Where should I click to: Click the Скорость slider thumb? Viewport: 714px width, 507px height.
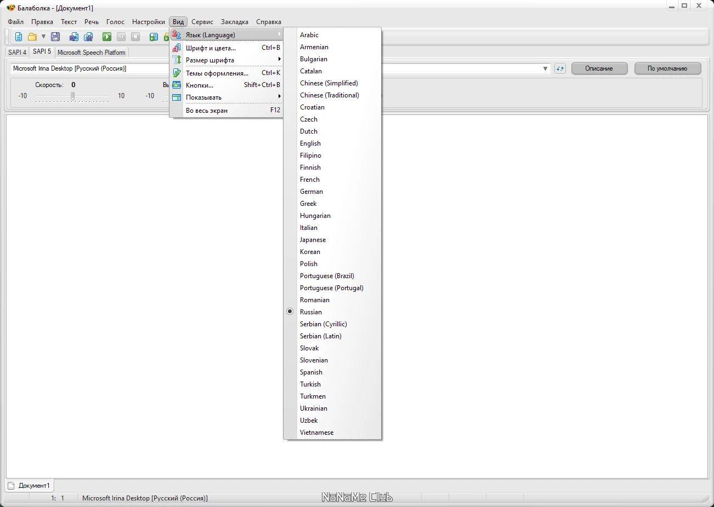click(x=72, y=96)
